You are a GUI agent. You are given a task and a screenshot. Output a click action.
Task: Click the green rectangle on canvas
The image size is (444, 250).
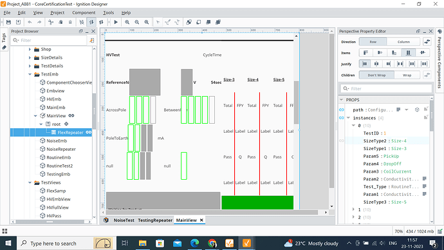pos(257,202)
